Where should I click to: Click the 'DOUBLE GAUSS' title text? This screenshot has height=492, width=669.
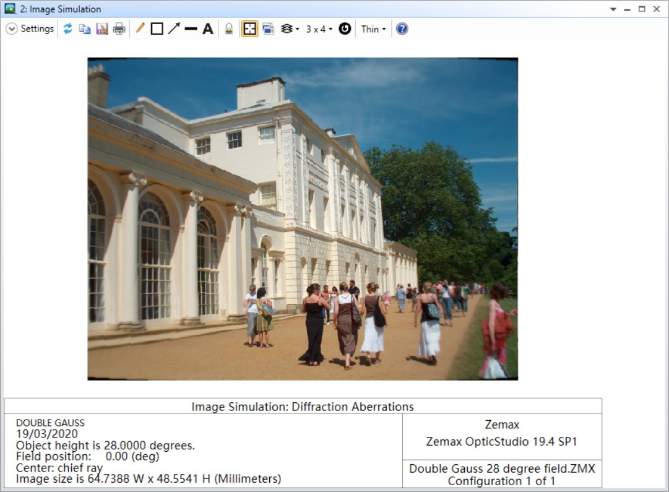point(50,423)
